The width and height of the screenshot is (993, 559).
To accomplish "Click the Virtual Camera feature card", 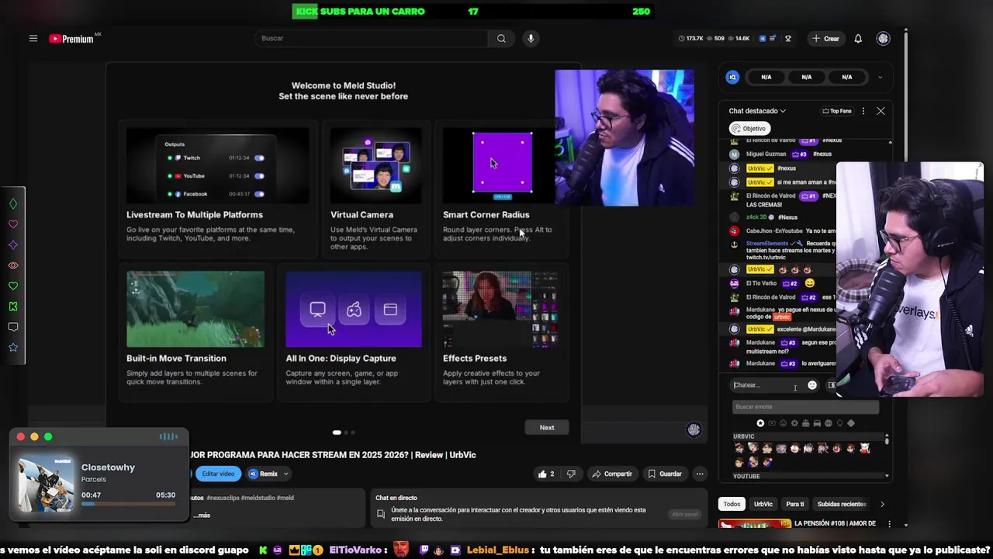I will [x=376, y=188].
